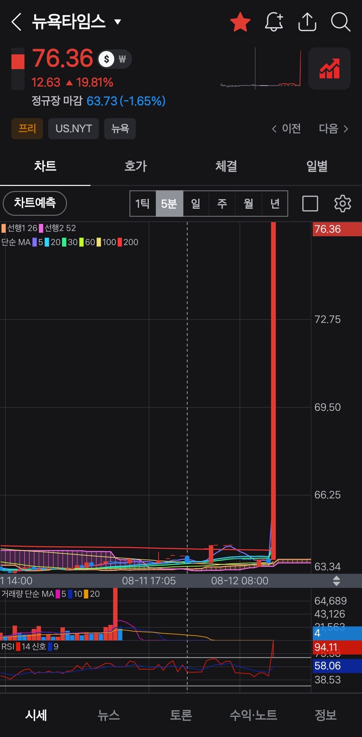Switch to the 차트 tab
Image resolution: width=362 pixels, height=737 pixels.
pos(45,166)
